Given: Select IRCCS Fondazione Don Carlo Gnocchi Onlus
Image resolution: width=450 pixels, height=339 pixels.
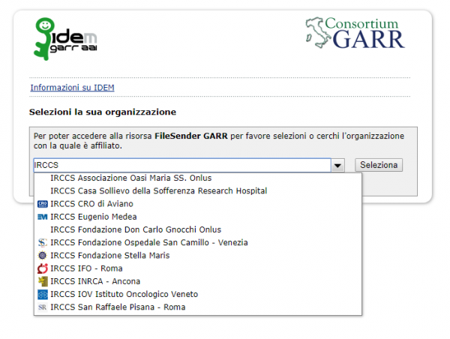Looking at the screenshot, I should click(x=198, y=229).
